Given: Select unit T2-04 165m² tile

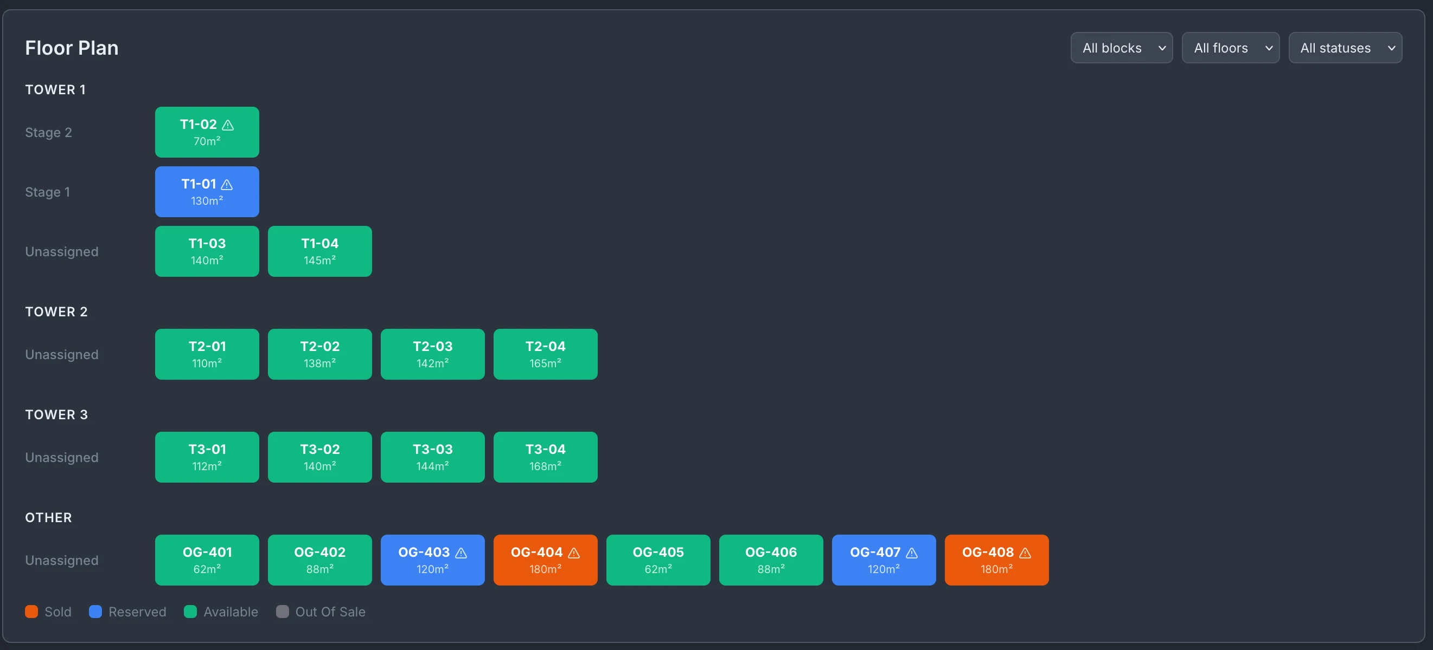Looking at the screenshot, I should (x=546, y=354).
